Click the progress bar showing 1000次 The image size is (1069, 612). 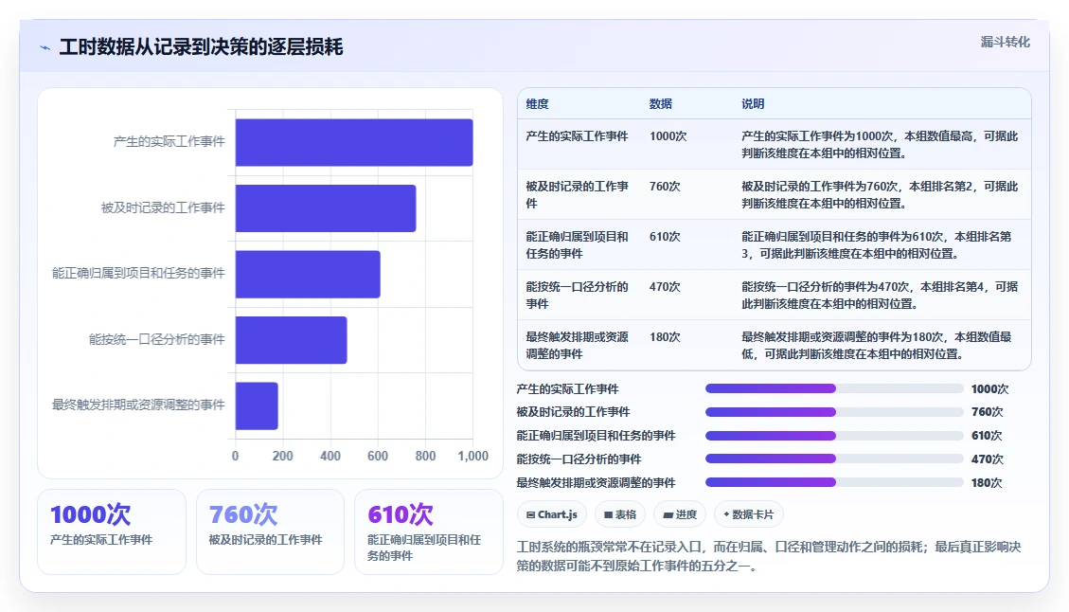pyautogui.click(x=834, y=389)
